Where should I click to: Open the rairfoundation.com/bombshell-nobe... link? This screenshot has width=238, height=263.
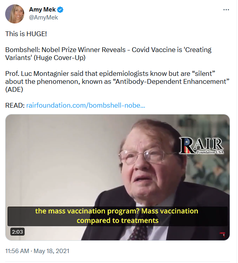click(x=85, y=105)
